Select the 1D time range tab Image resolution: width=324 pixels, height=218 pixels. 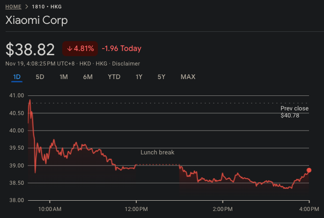[17, 77]
